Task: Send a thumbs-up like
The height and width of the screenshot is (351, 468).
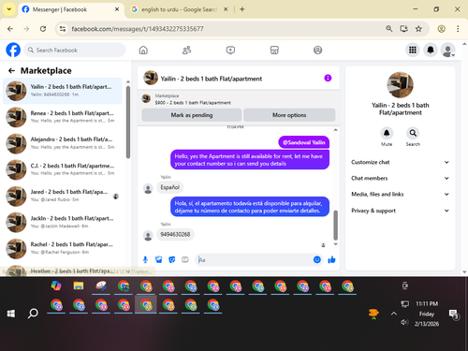Action: pyautogui.click(x=331, y=259)
